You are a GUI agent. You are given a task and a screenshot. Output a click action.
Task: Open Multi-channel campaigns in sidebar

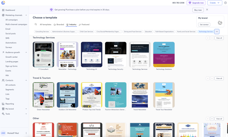16,24
